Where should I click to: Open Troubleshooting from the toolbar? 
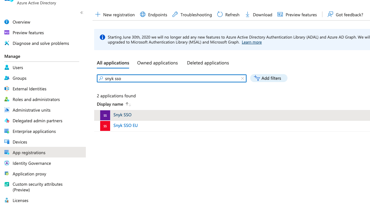coord(192,15)
